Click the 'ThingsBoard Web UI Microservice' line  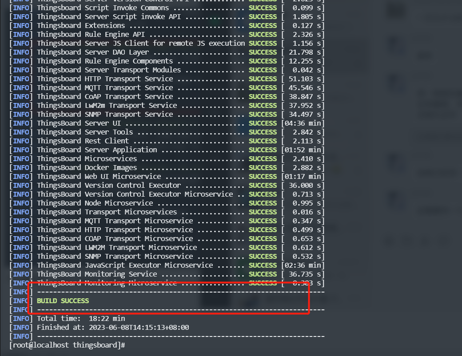[167, 176]
